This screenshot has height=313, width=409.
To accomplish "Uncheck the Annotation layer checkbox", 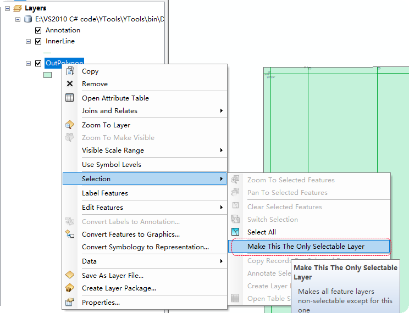I will [x=38, y=30].
